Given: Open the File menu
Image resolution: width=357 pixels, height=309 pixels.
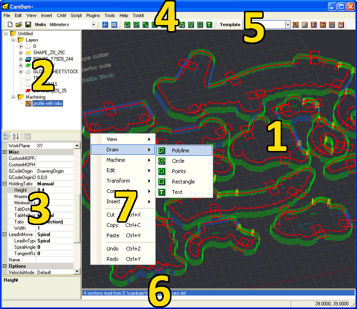Looking at the screenshot, I should pyautogui.click(x=7, y=16).
